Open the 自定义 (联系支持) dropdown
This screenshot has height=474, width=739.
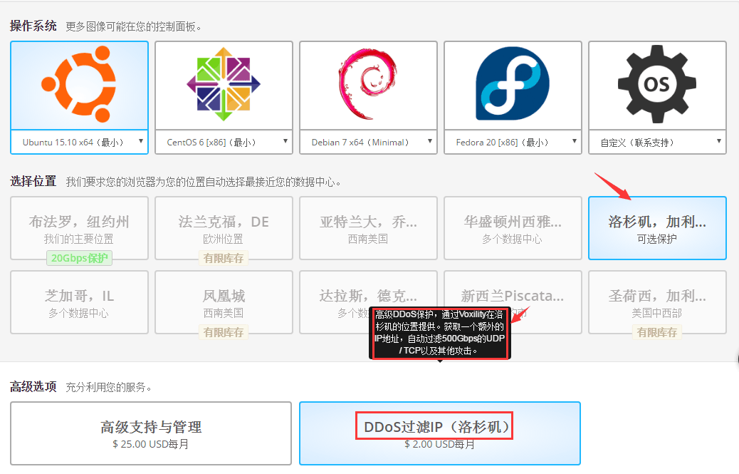657,142
